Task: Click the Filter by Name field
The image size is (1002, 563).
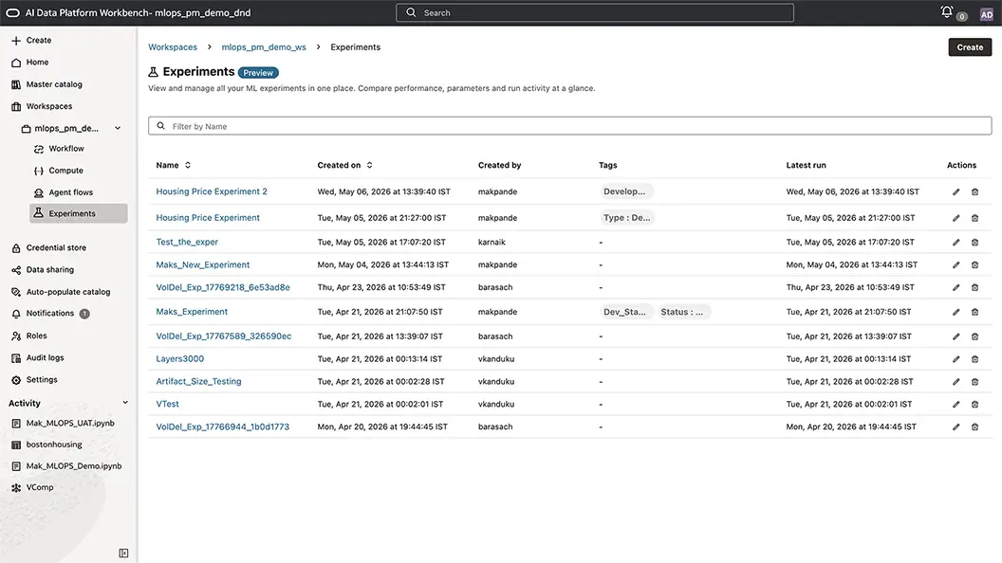Action: pos(570,126)
